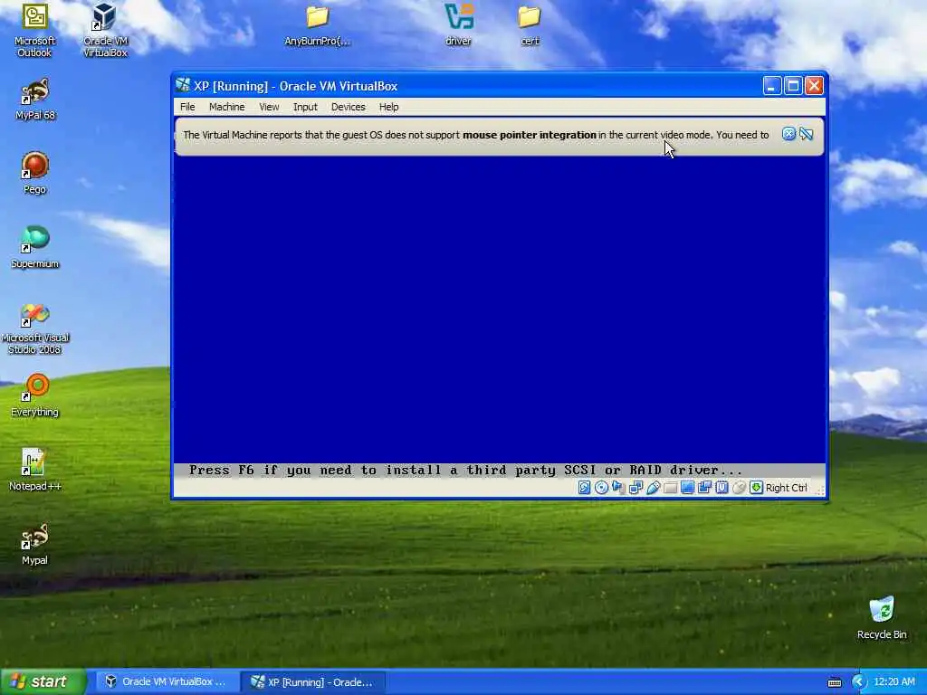Minimize the XP VirtualBox window
The height and width of the screenshot is (695, 927).
point(771,86)
